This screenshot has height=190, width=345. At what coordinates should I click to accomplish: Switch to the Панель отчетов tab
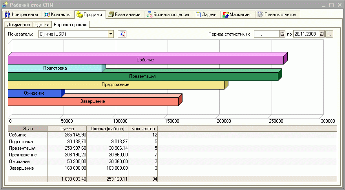(x=276, y=14)
